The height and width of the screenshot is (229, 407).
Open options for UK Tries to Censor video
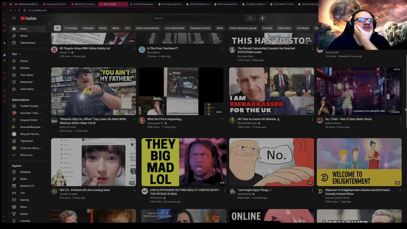click(x=312, y=119)
